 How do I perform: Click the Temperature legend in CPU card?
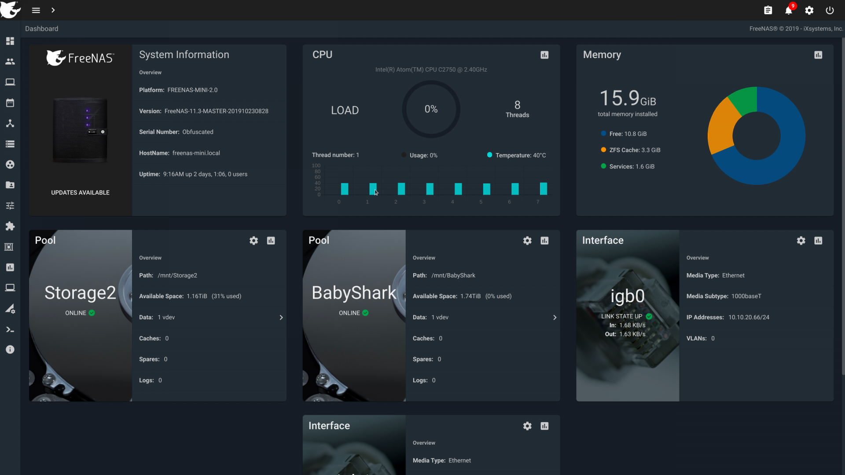[516, 155]
